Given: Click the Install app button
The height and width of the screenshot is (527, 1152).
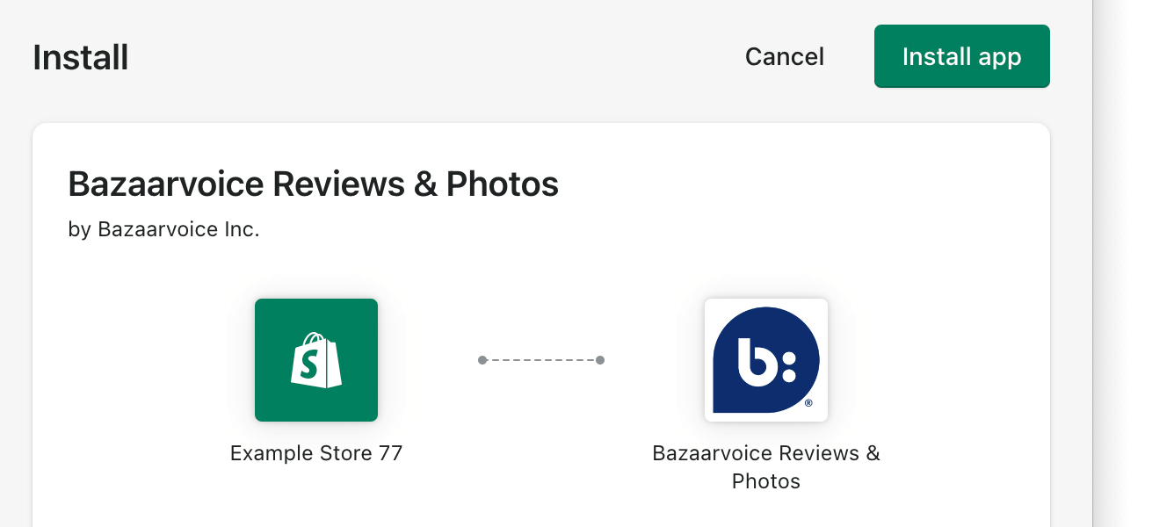Looking at the screenshot, I should click(961, 56).
